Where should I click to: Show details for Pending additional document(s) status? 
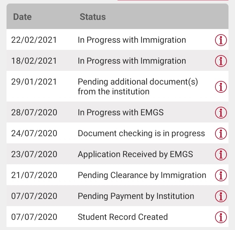point(221,87)
